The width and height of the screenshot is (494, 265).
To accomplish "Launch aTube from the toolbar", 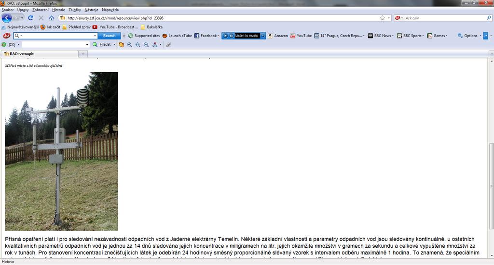I will (x=177, y=36).
